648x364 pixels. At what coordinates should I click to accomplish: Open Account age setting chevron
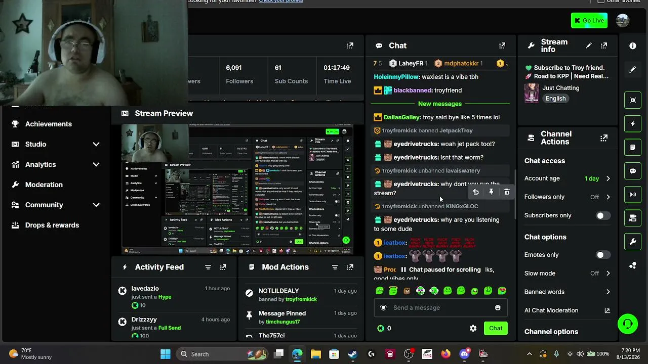608,178
